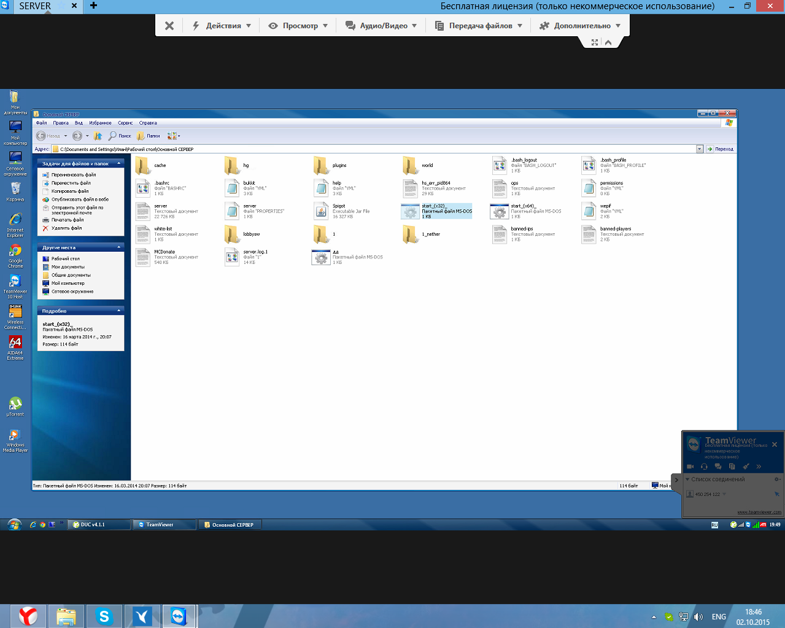Screen dimensions: 785x628
Task: Click the video camera icon in TeamViewer panel
Action: point(690,467)
